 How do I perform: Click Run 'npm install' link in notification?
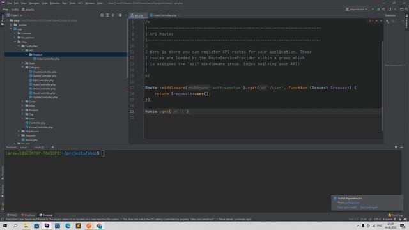tap(347, 208)
